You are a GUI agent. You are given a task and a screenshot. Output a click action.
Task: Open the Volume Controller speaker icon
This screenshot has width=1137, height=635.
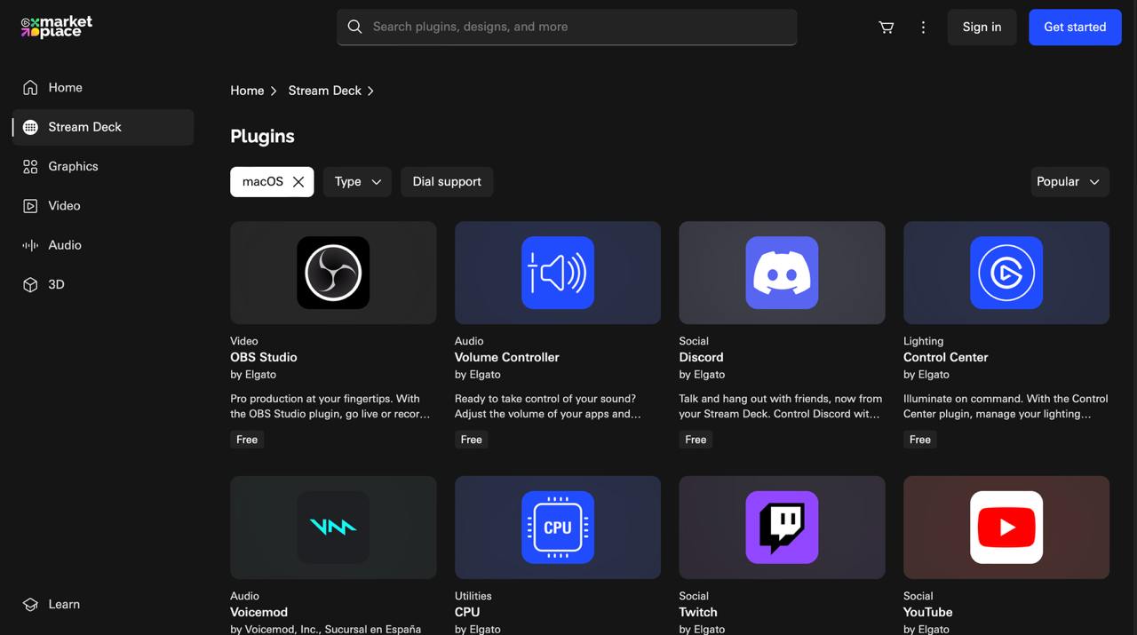[x=558, y=273]
